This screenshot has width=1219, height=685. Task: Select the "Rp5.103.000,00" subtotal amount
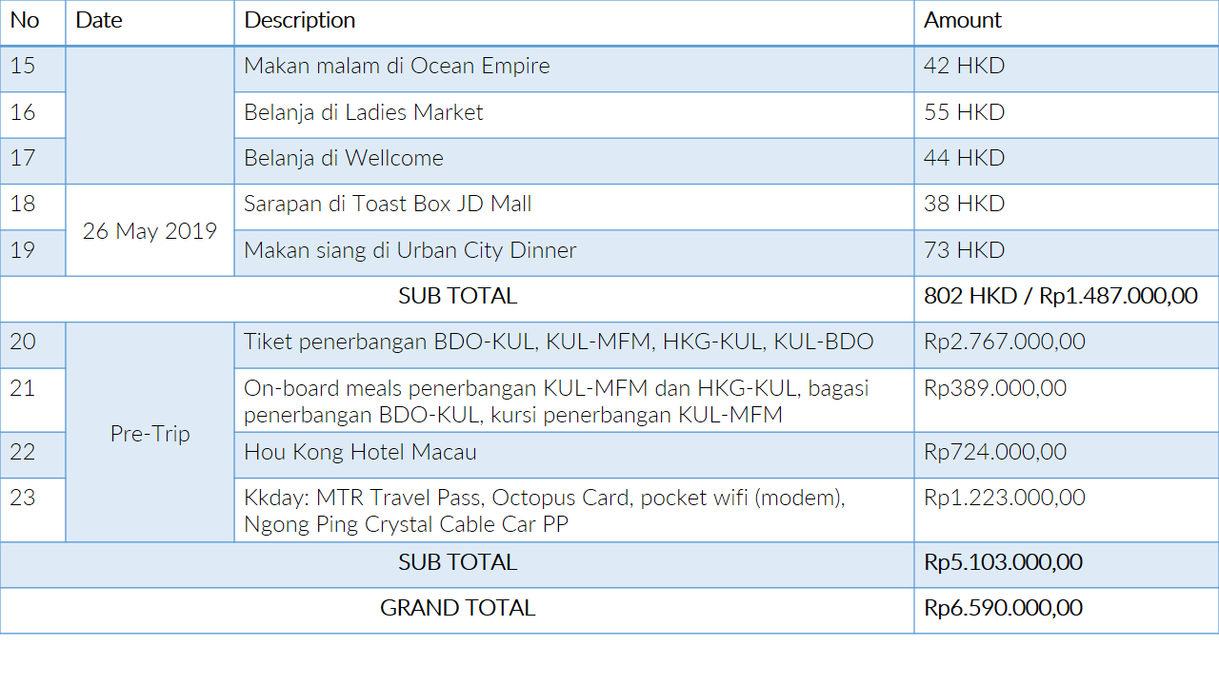1003,563
